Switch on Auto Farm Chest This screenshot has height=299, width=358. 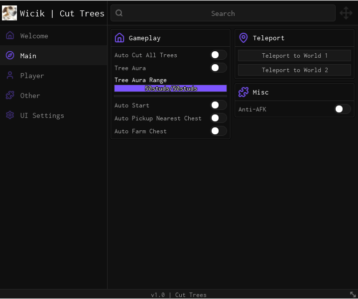218,131
